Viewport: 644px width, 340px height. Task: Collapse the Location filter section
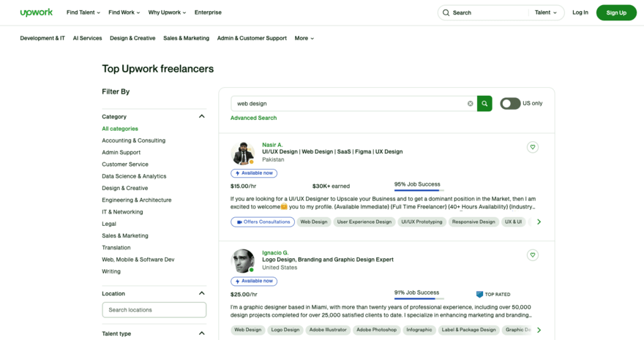coord(202,293)
